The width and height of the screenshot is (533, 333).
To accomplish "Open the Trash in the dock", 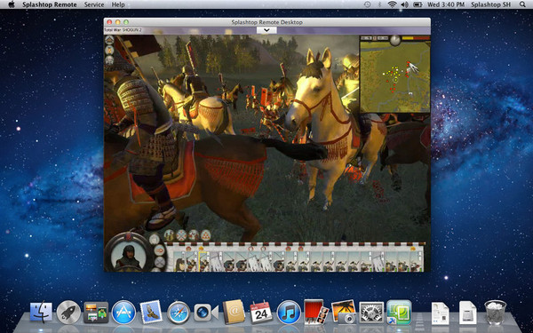I will coord(496,312).
